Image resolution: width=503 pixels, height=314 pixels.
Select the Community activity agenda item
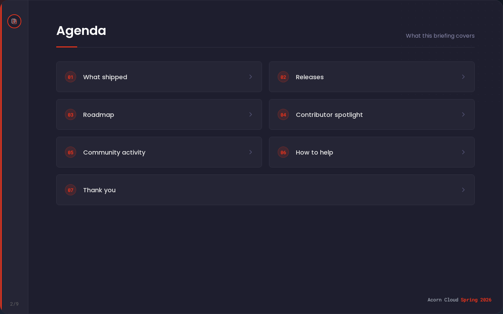pos(114,152)
